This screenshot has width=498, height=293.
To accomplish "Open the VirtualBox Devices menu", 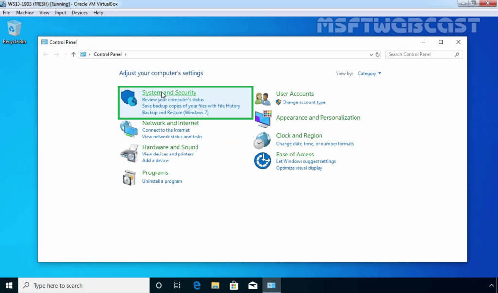I will 80,12.
